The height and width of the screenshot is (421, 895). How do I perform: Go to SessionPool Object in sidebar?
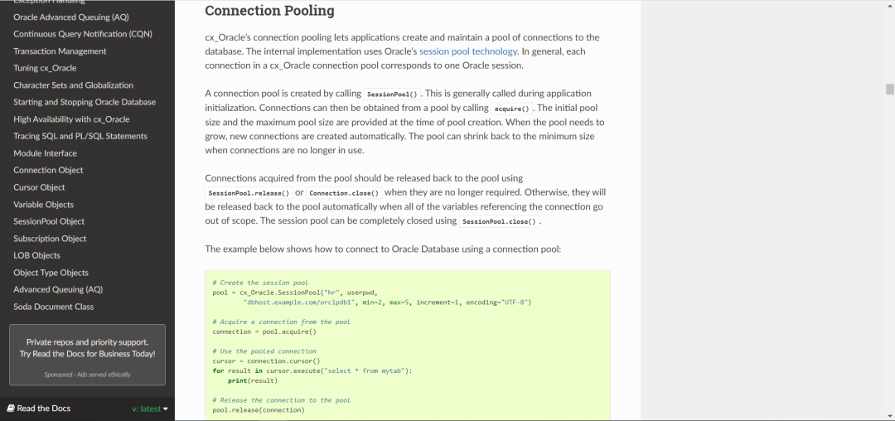(x=49, y=221)
